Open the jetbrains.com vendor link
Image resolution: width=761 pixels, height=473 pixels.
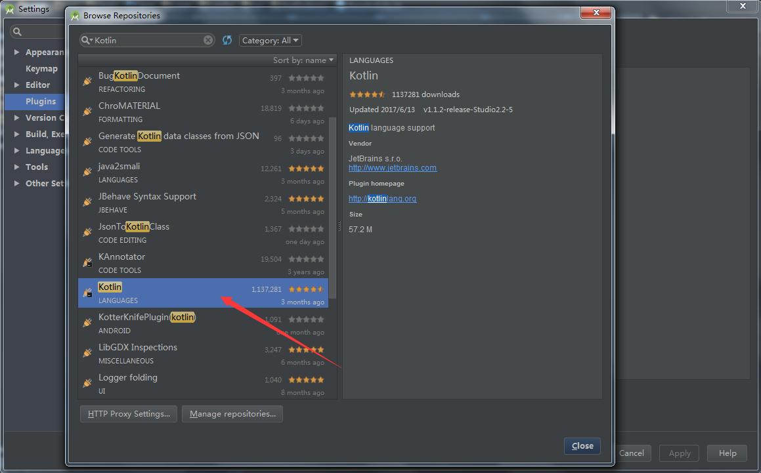393,168
